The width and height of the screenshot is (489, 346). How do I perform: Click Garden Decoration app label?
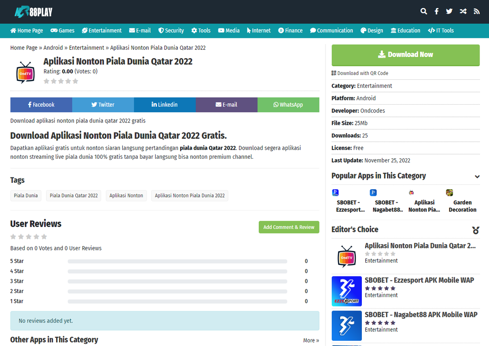point(463,206)
